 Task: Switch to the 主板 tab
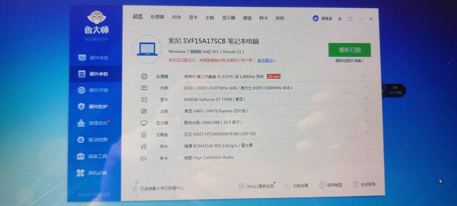[x=210, y=18]
